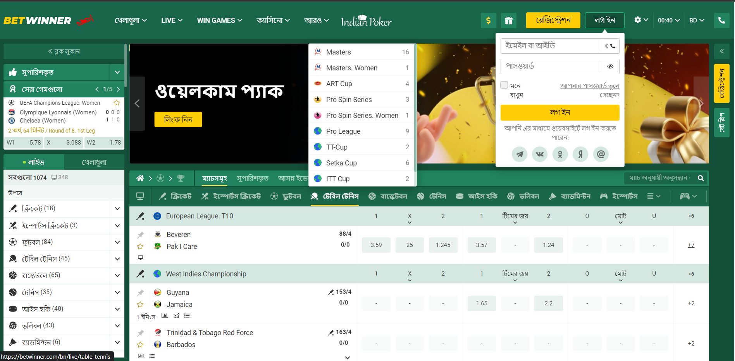Open the gift bonuses icon
735x361 pixels.
click(x=508, y=20)
